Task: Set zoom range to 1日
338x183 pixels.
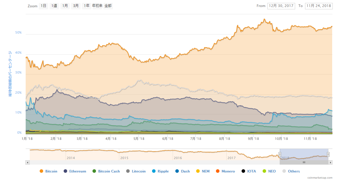Action: [x=43, y=6]
